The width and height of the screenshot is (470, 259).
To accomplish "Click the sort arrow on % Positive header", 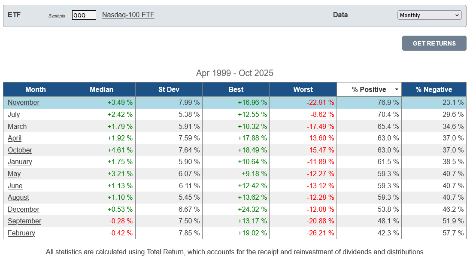I will [x=397, y=90].
